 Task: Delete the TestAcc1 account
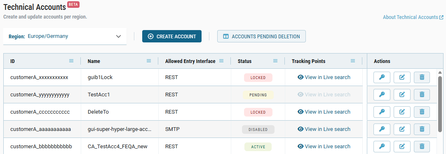(422, 95)
